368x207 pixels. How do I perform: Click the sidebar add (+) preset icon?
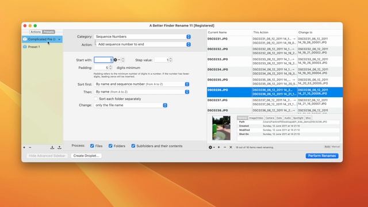[x=24, y=147]
